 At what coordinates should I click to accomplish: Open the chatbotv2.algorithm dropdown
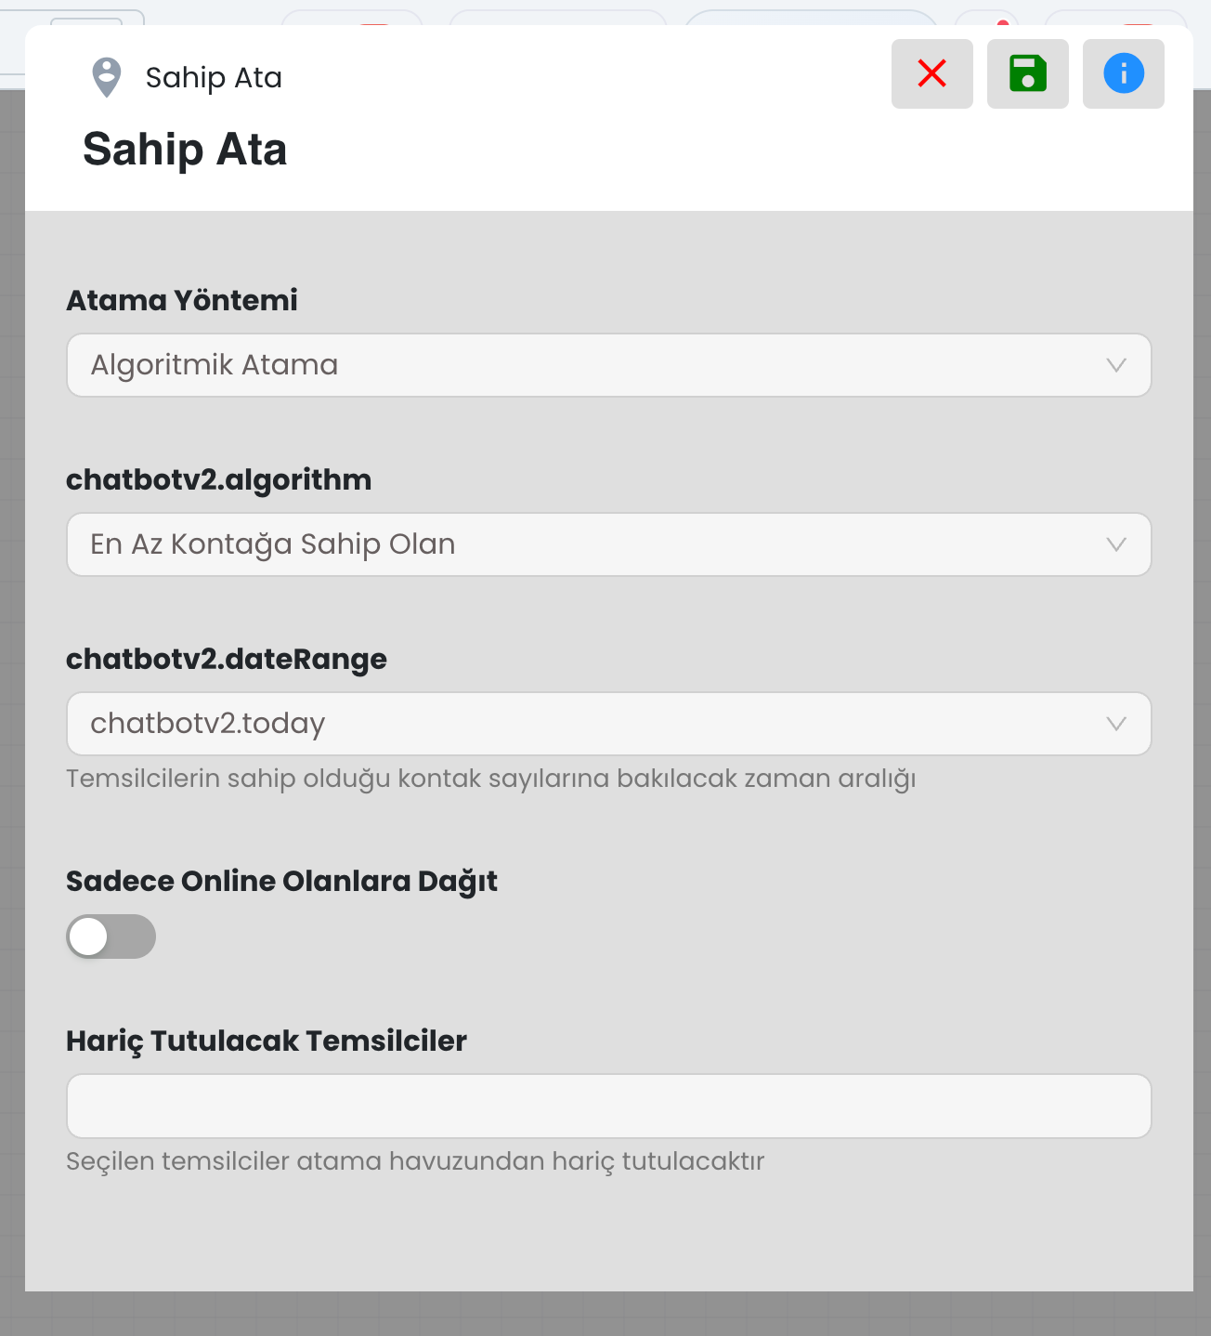(608, 544)
